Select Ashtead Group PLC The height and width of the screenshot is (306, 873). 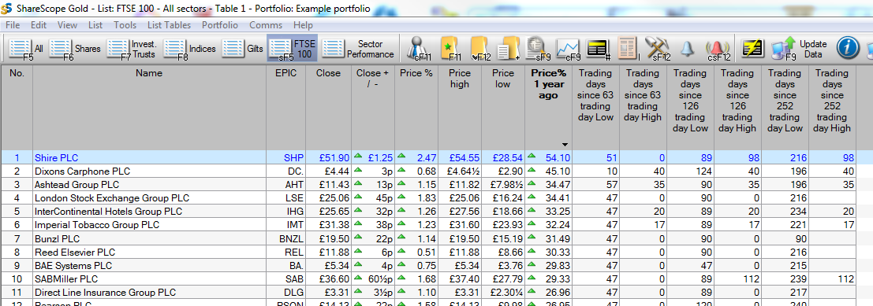(x=76, y=185)
